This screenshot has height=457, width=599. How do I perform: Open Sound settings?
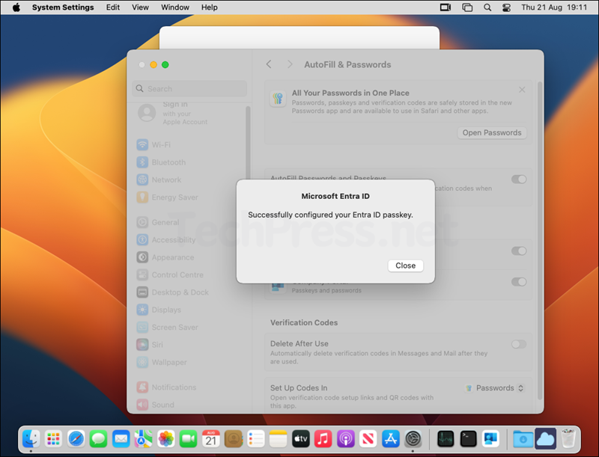pos(156,405)
